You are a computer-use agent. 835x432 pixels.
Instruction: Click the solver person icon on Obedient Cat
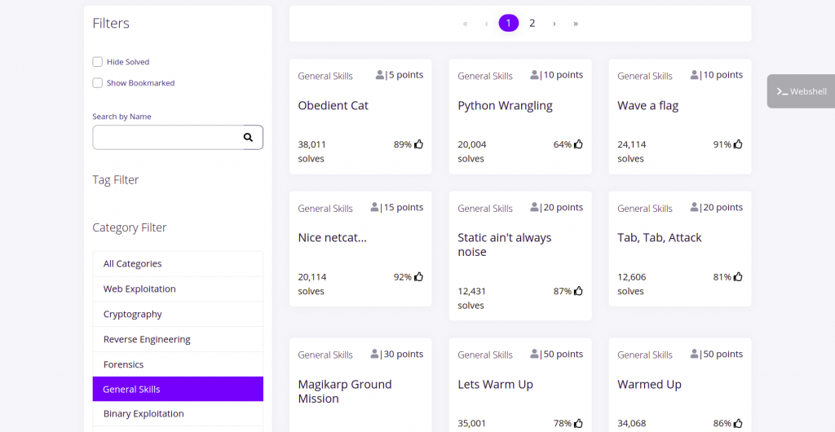click(380, 75)
